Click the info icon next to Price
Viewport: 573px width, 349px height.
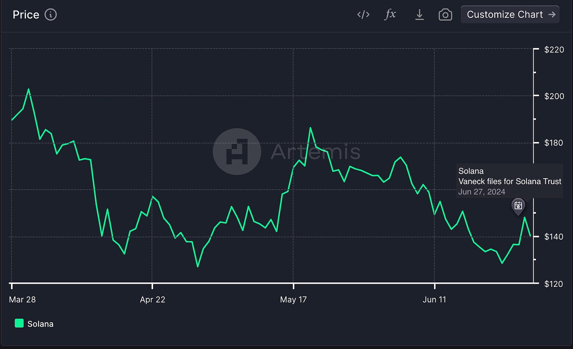tap(51, 15)
